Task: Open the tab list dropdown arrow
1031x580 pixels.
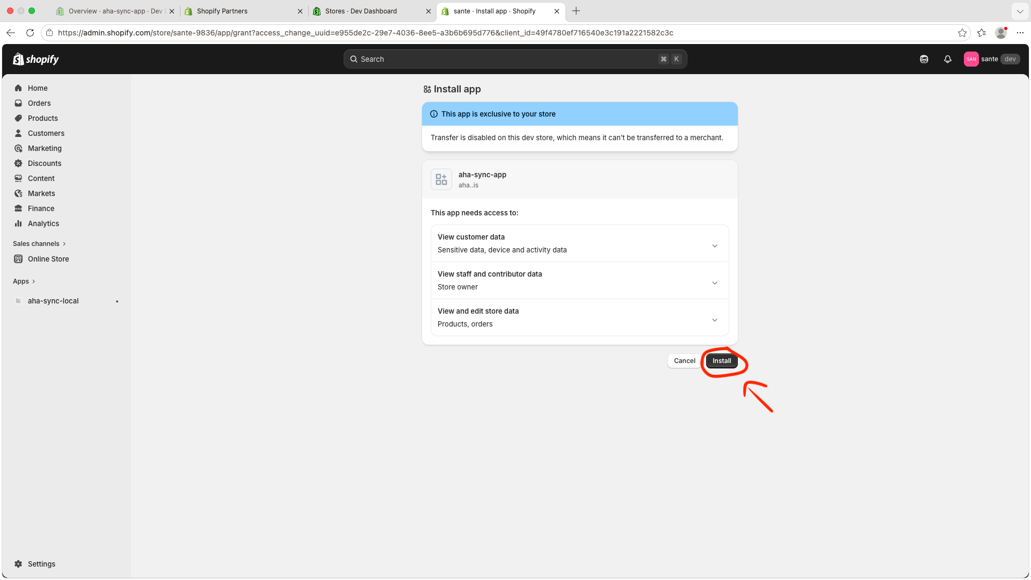Action: pos(1020,11)
